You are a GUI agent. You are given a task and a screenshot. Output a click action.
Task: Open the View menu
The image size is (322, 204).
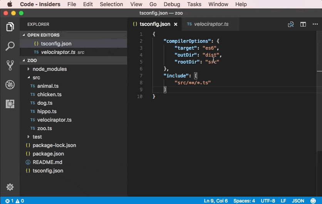[136, 4]
